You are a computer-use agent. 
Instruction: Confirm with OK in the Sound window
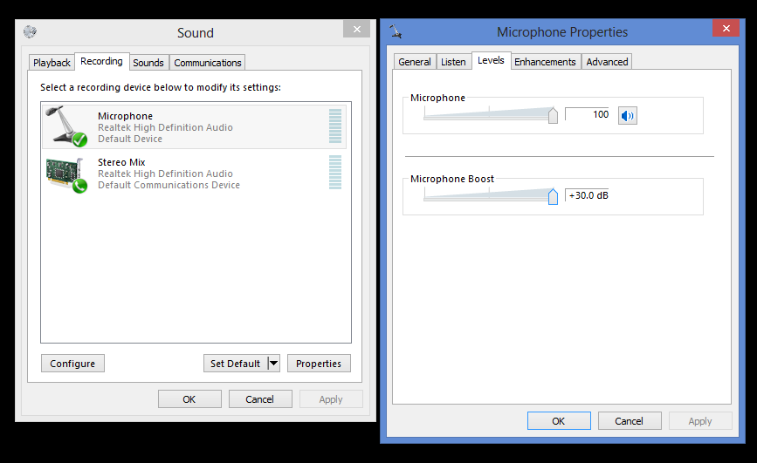pyautogui.click(x=189, y=399)
